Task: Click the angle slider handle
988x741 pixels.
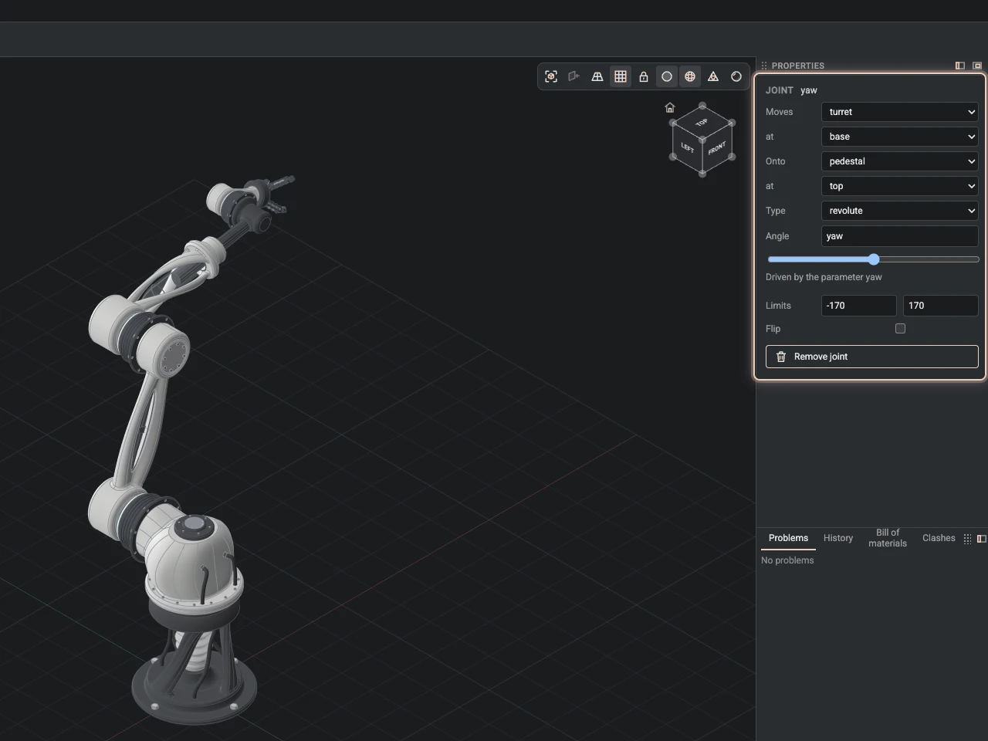Action: 874,259
